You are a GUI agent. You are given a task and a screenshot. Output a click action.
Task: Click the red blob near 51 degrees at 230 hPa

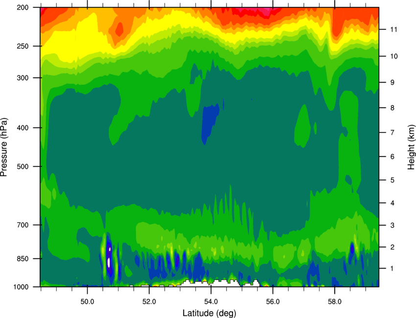119,29
